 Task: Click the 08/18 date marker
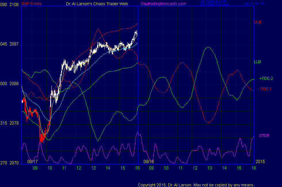click(x=149, y=162)
